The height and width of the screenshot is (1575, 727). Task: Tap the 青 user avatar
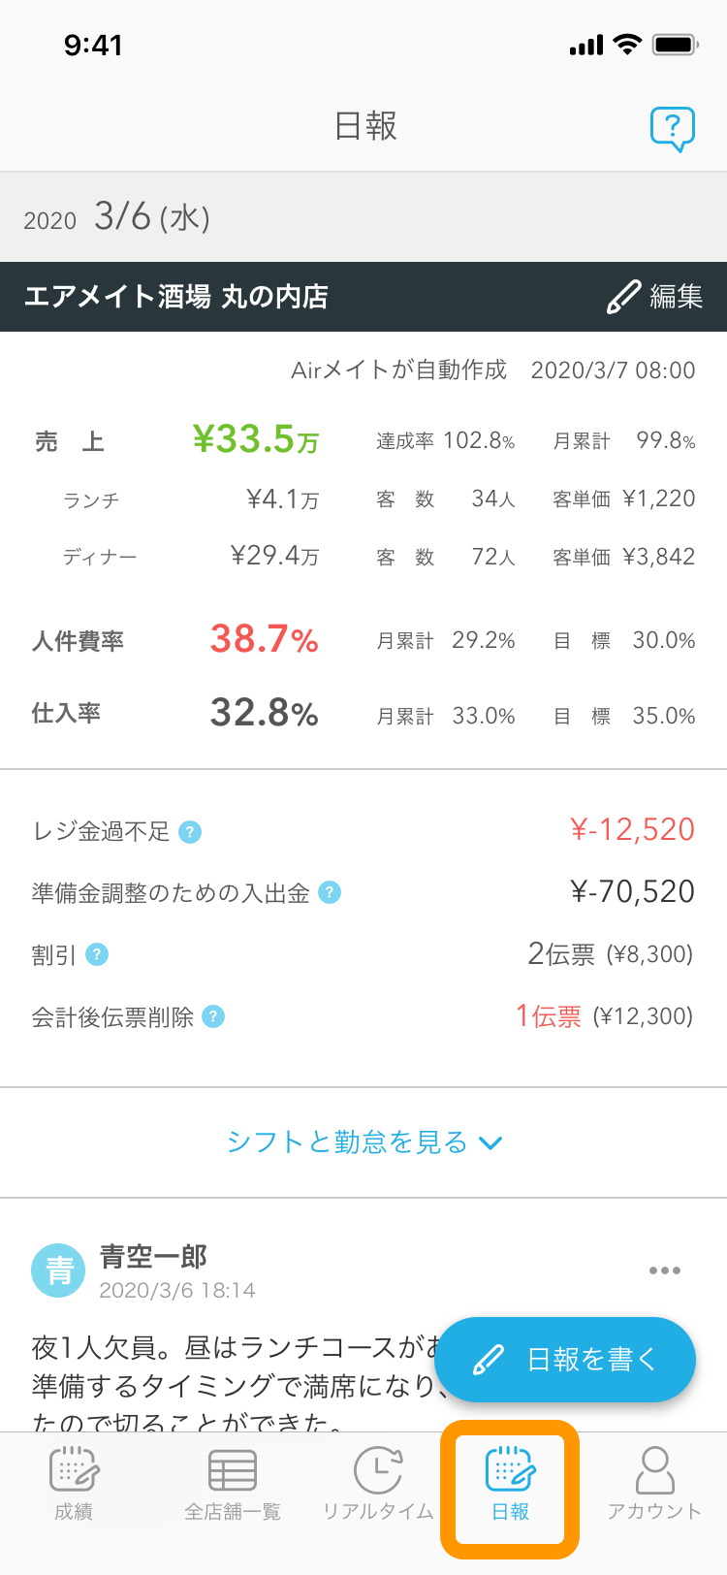click(x=59, y=1270)
